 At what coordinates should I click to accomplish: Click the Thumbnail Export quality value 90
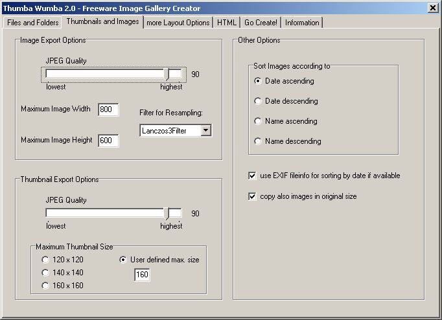point(195,214)
